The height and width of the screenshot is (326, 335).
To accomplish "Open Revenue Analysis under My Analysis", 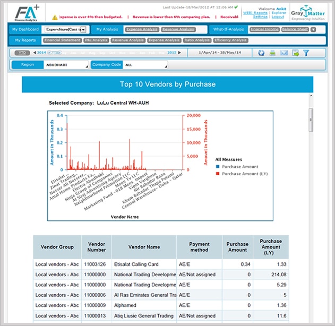I will [178, 29].
